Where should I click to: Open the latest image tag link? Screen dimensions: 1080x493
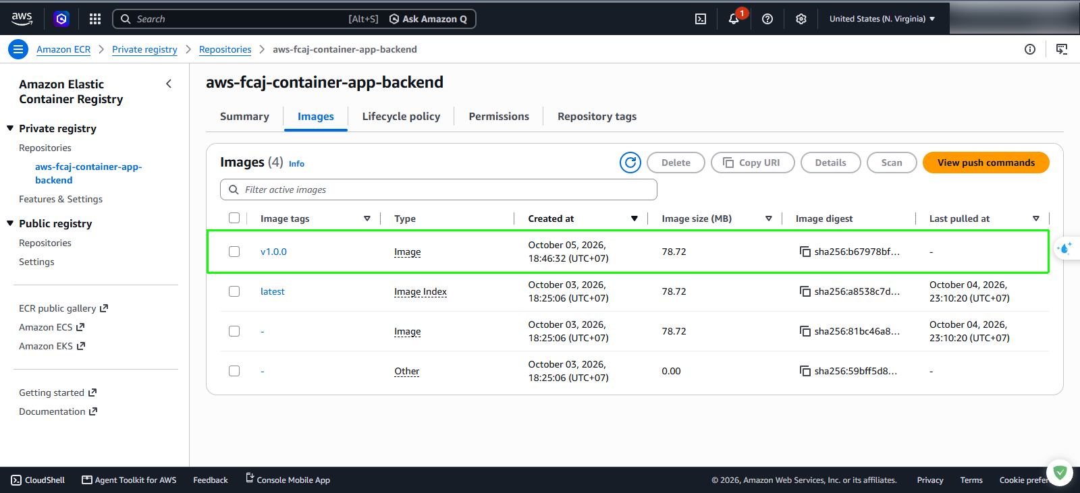click(273, 291)
